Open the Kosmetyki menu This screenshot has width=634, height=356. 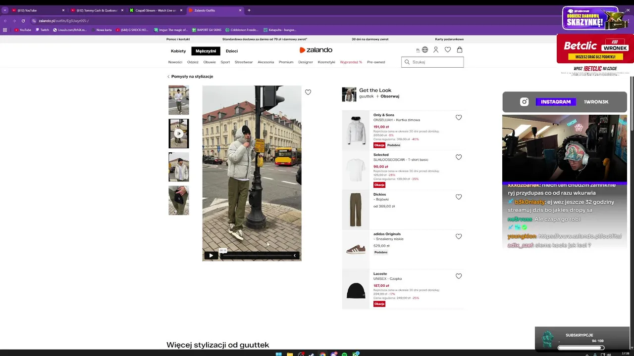click(x=326, y=62)
